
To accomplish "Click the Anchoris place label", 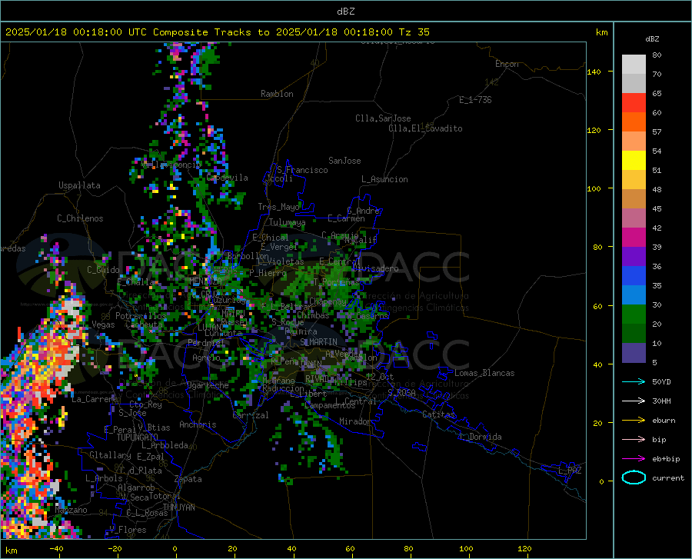I will (198, 424).
